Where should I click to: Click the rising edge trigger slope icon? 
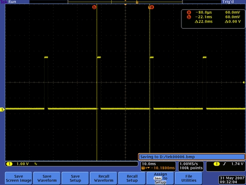[x=224, y=164]
